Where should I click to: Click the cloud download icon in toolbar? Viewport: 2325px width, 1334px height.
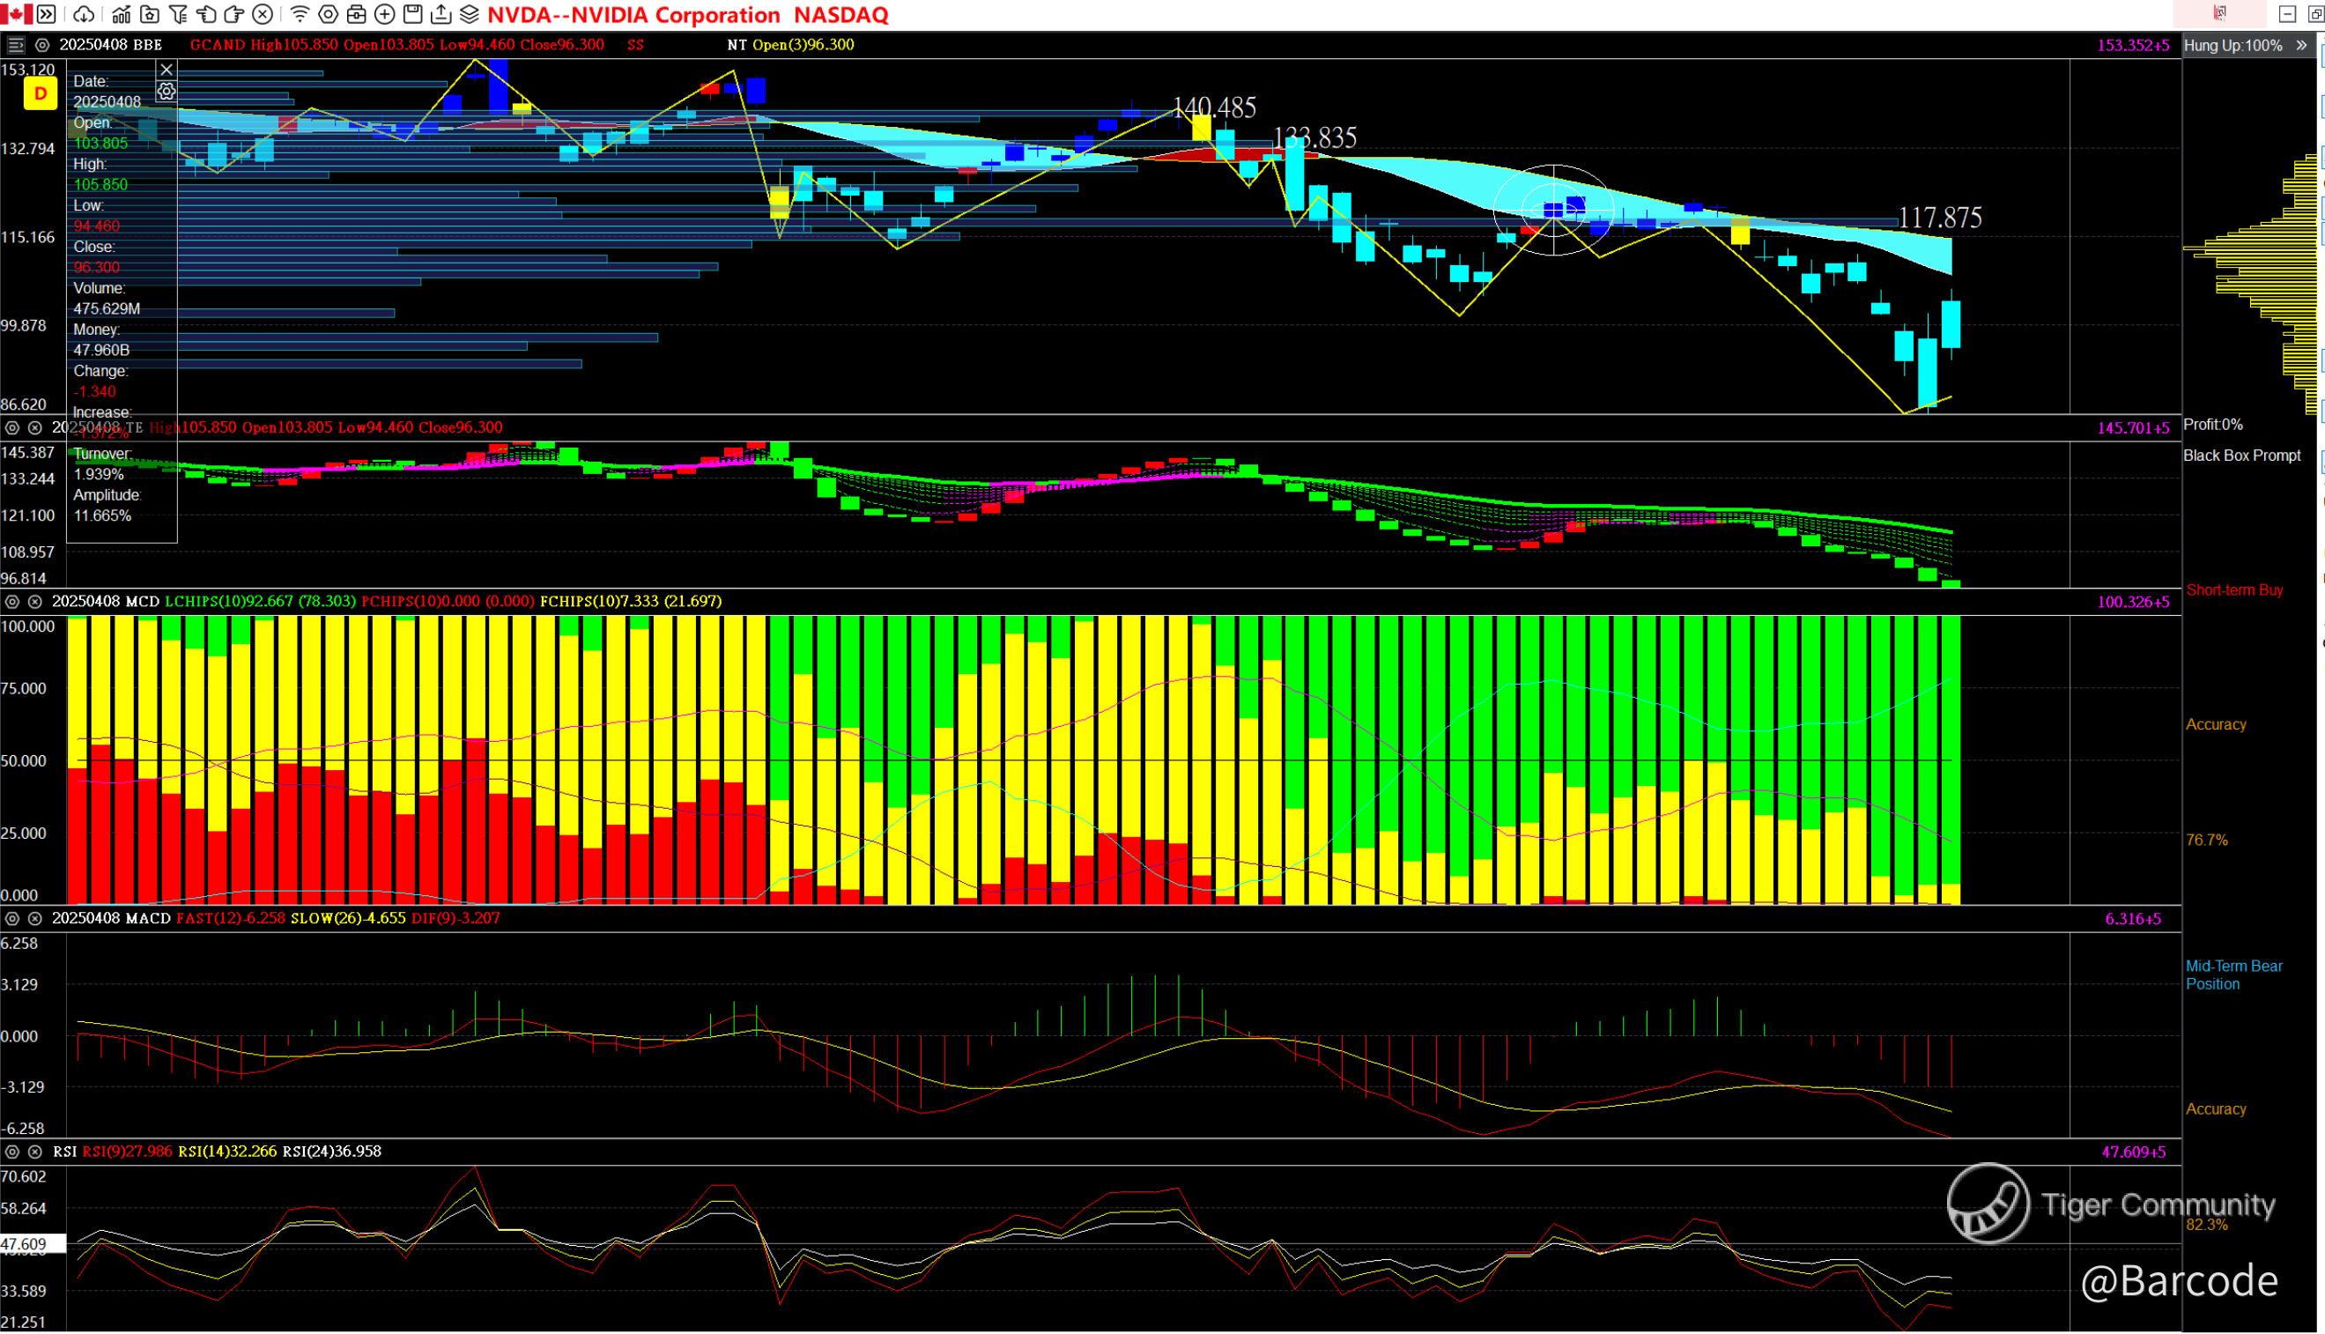point(84,15)
